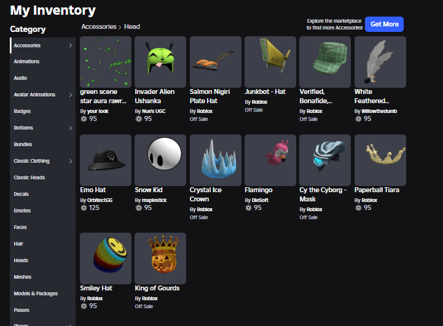Click the Robux icon under Paperball Tiara
The height and width of the screenshot is (326, 443).
coord(359,208)
